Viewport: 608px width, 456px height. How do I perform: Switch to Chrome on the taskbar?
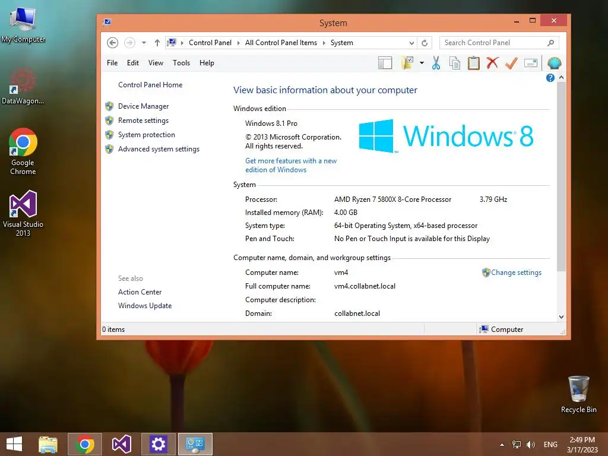point(85,444)
